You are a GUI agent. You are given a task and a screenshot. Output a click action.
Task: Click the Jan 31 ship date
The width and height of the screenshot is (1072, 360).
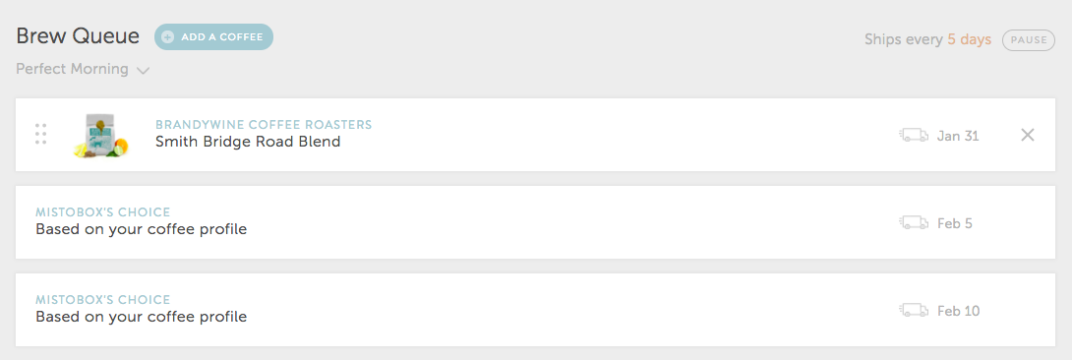pyautogui.click(x=958, y=136)
